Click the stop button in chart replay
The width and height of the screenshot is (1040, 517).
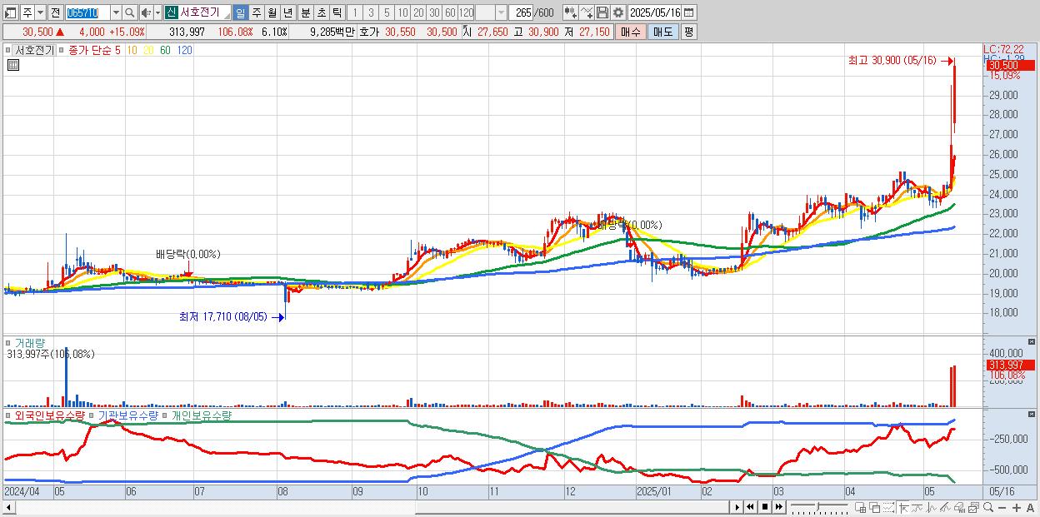pyautogui.click(x=765, y=507)
